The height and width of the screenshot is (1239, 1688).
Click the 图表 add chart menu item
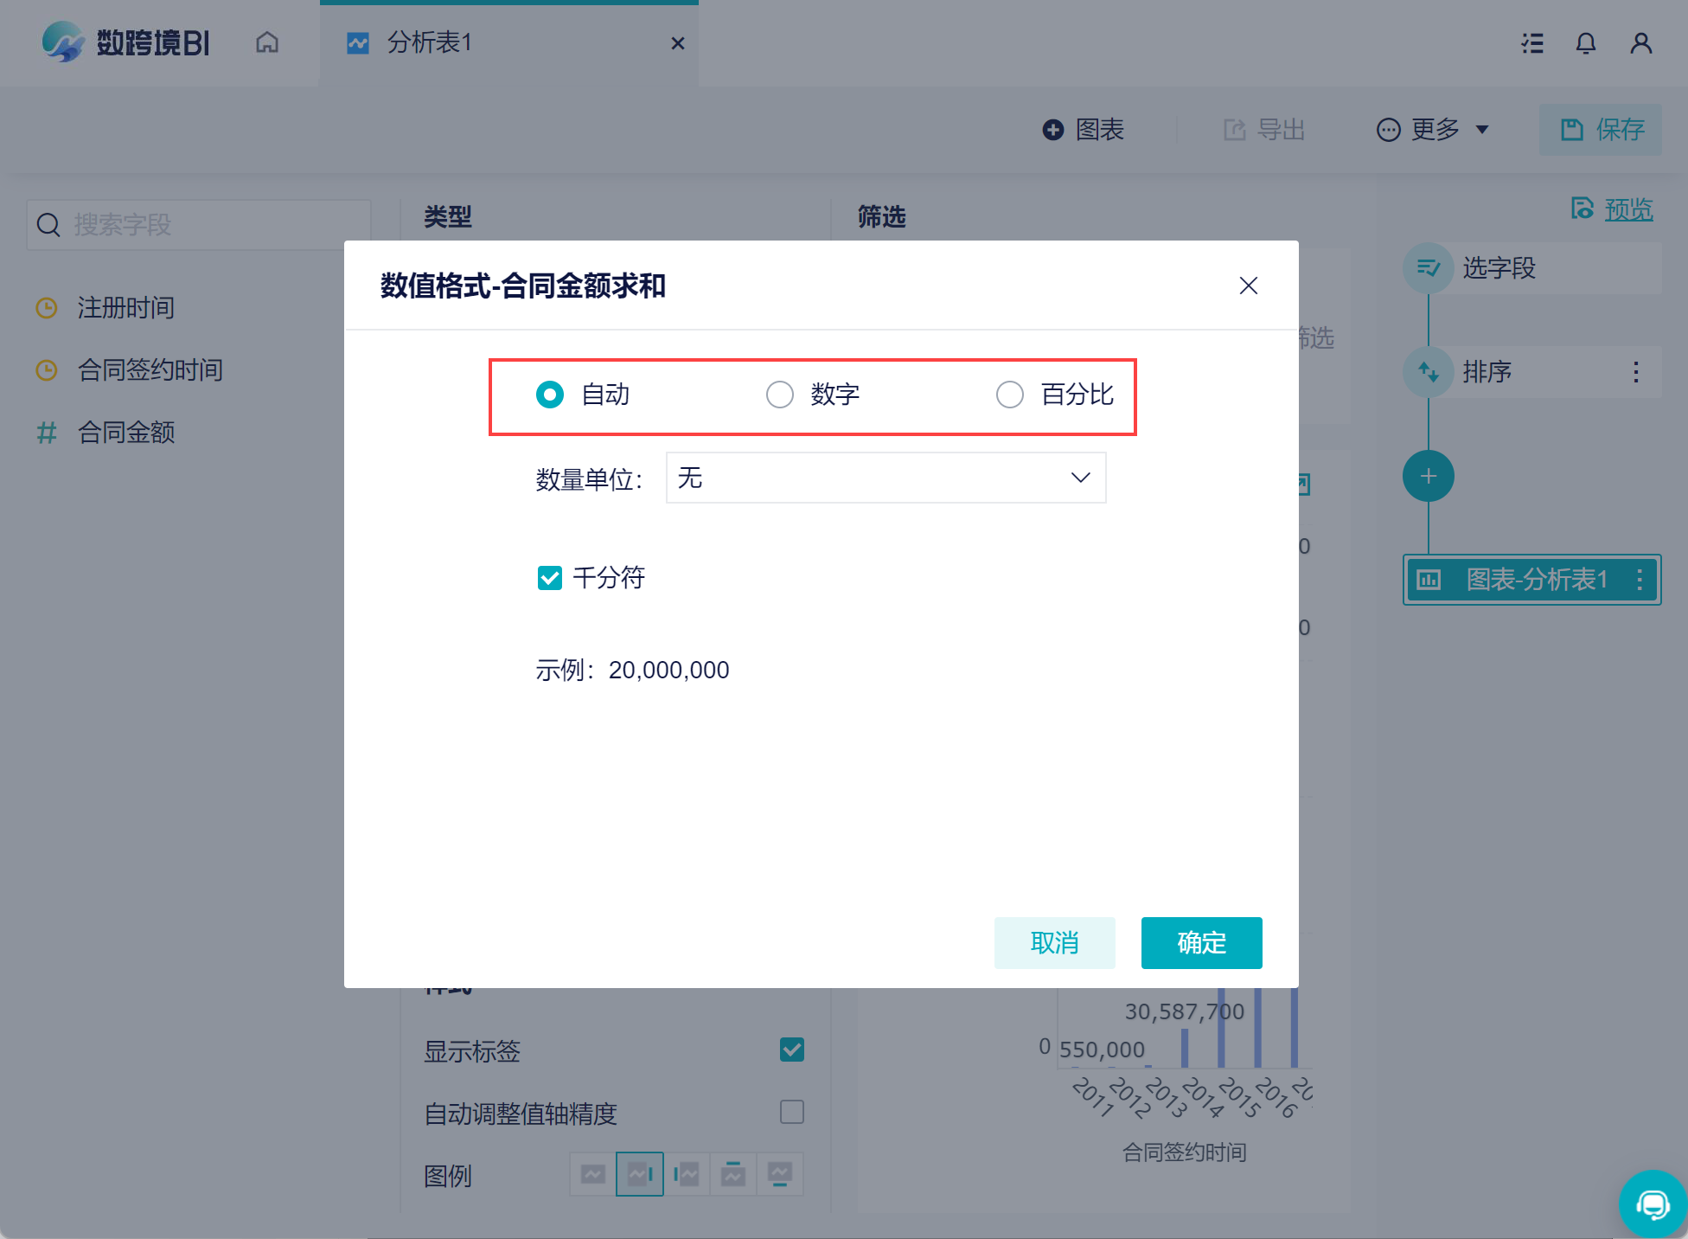point(1084,130)
